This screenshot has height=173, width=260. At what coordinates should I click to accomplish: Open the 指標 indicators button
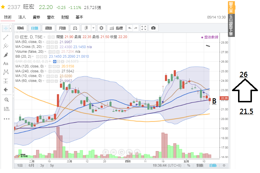click(116, 28)
